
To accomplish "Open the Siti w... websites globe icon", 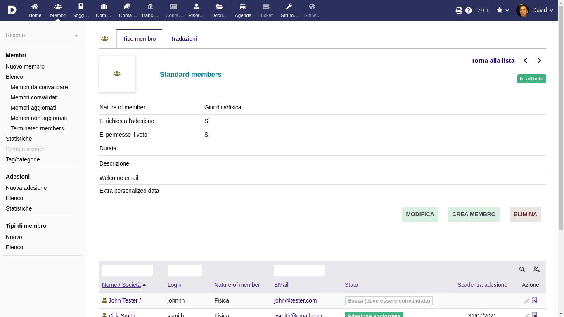I will [x=312, y=7].
